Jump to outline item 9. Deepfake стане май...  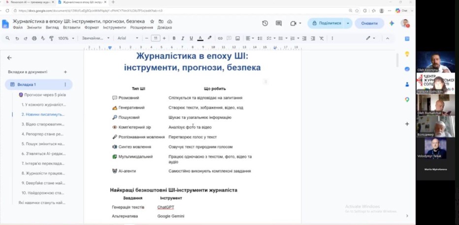[x=43, y=183]
